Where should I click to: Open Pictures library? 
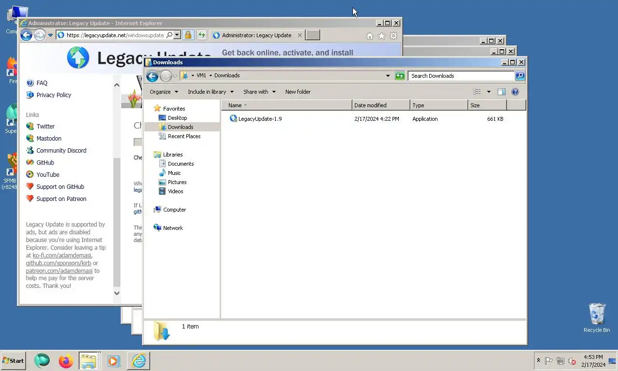(177, 182)
